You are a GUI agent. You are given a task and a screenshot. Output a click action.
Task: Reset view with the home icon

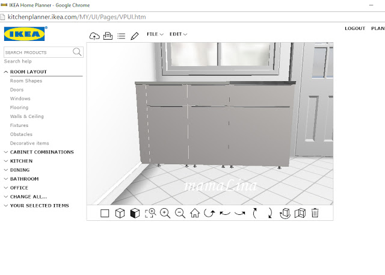pyautogui.click(x=195, y=213)
